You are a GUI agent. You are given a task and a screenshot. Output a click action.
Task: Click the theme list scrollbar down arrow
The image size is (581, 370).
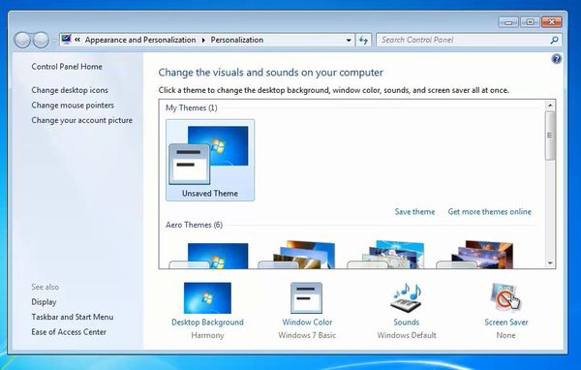pos(550,262)
